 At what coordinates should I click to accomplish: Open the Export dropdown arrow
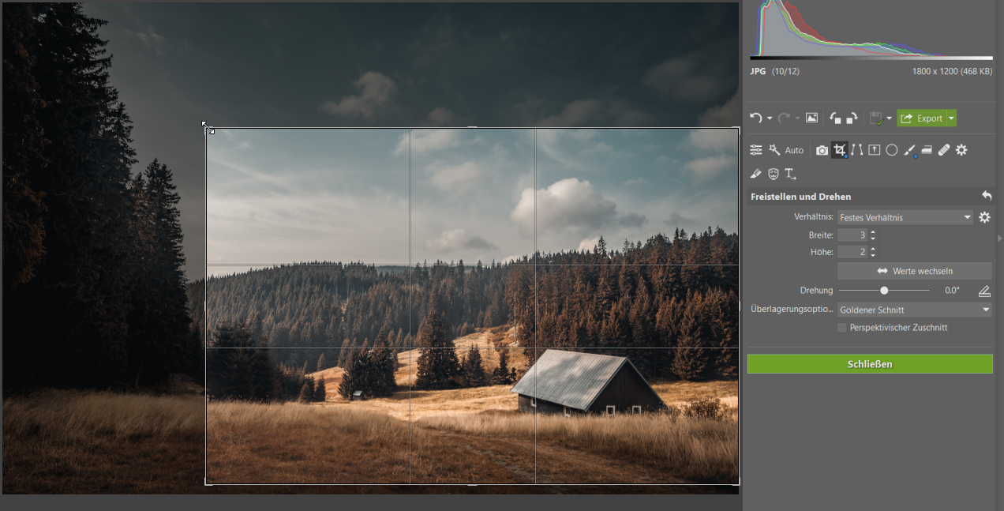[x=951, y=118]
